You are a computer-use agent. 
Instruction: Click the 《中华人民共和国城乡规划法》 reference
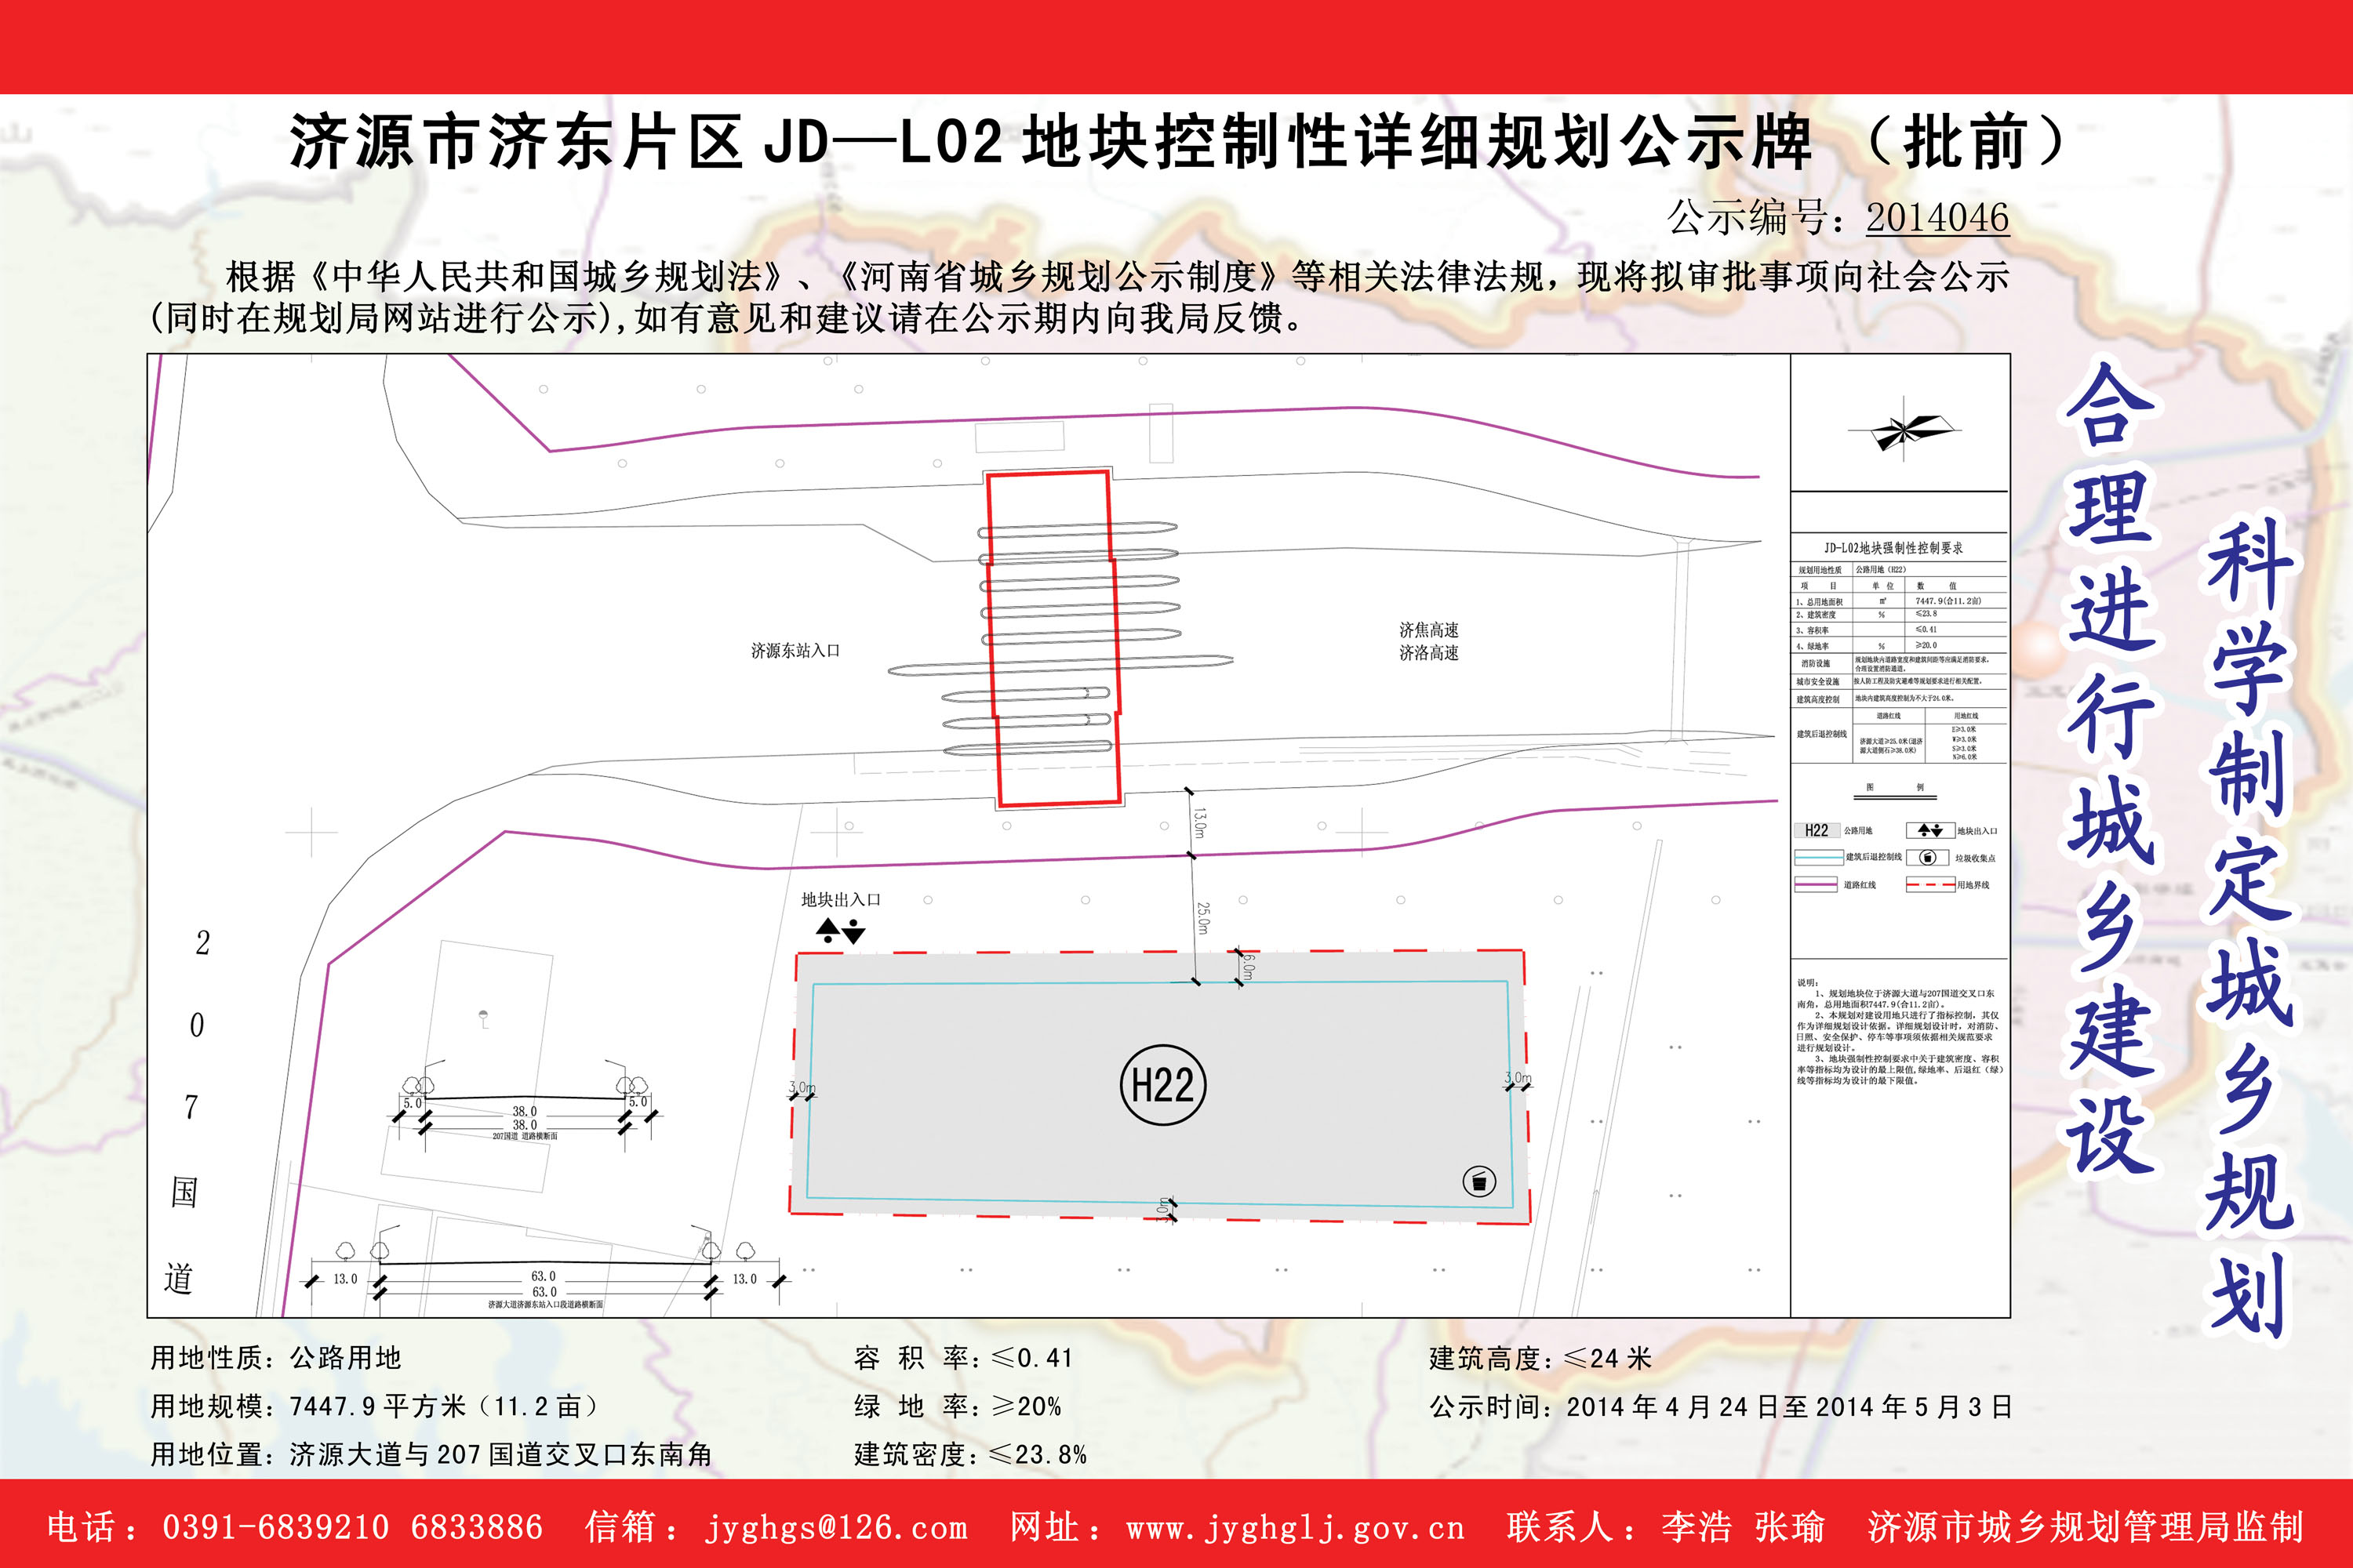click(546, 276)
